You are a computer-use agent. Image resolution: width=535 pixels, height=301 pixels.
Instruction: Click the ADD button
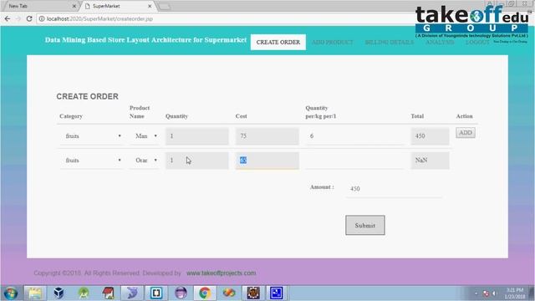pos(466,133)
